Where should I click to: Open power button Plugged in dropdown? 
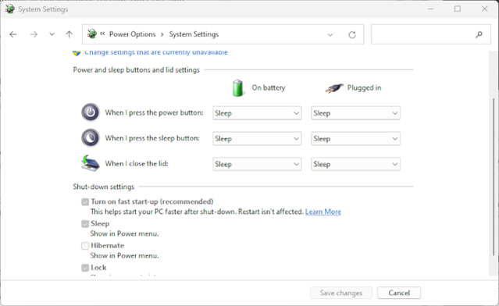click(355, 113)
